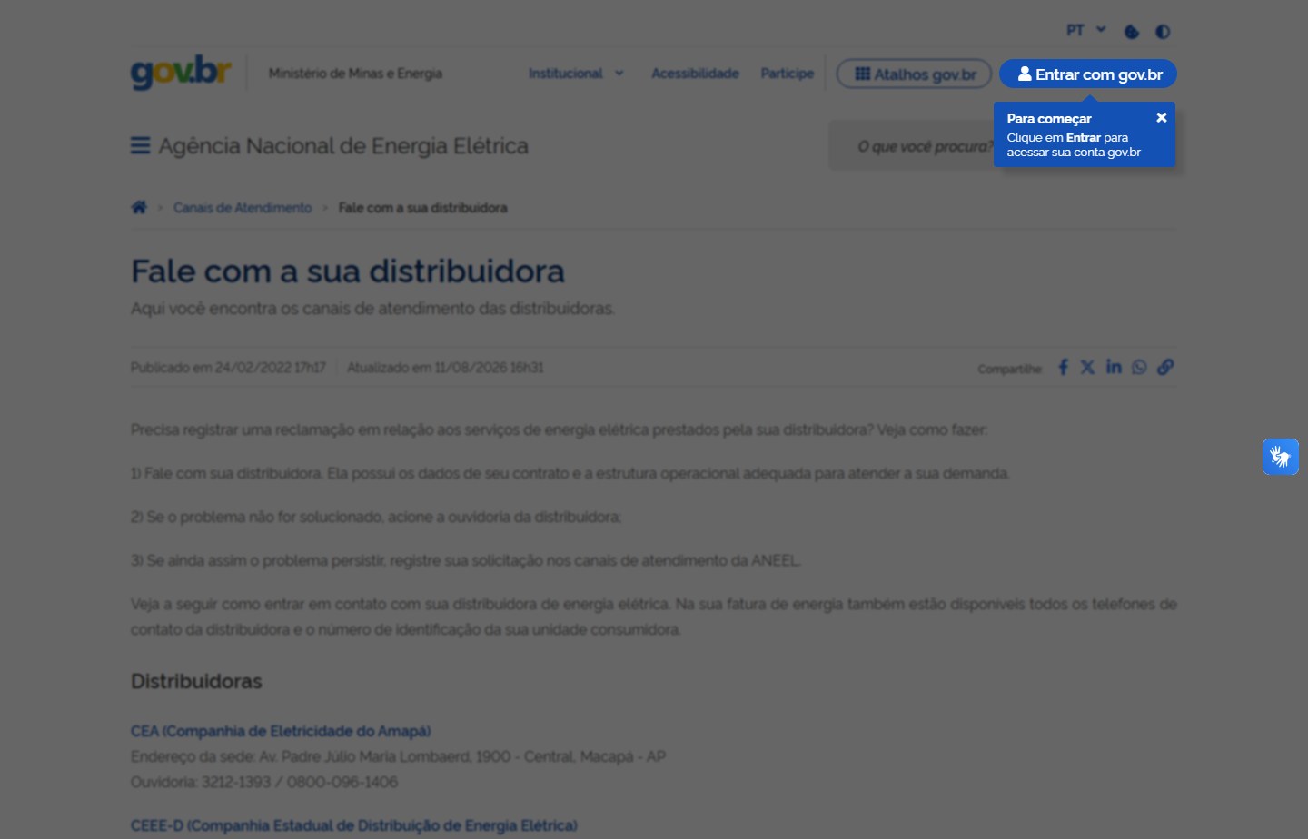This screenshot has height=839, width=1308.
Task: Toggle high contrast mode icon
Action: tap(1163, 32)
